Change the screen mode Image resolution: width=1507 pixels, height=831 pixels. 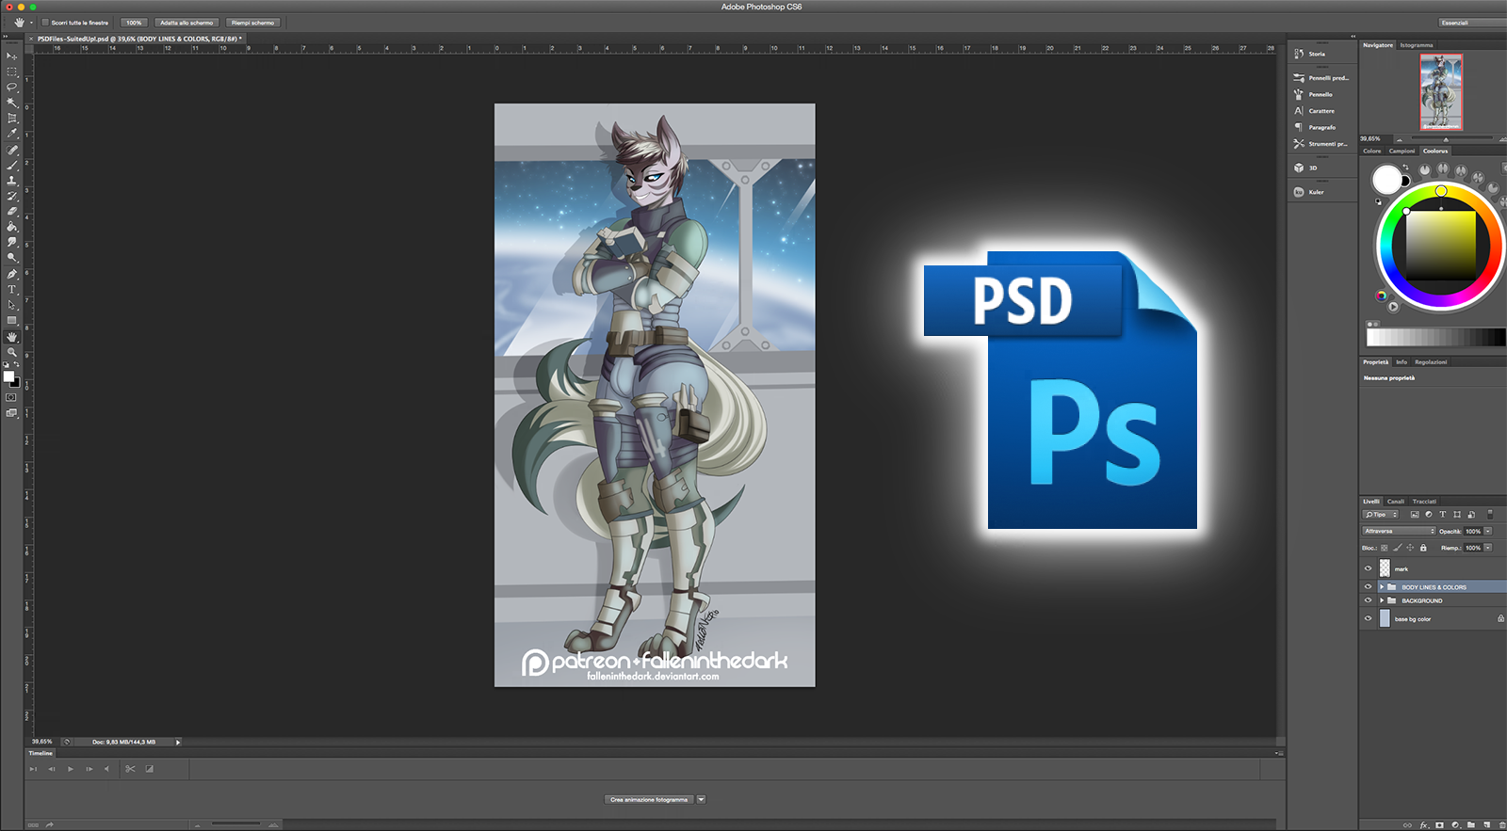[11, 413]
